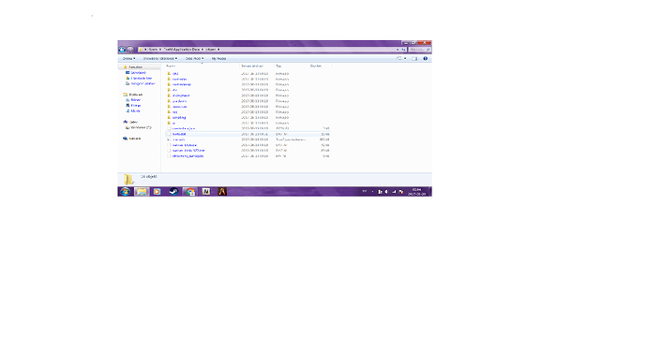Click the Ny mapp toolbar button
Image resolution: width=647 pixels, height=352 pixels.
pos(218,59)
